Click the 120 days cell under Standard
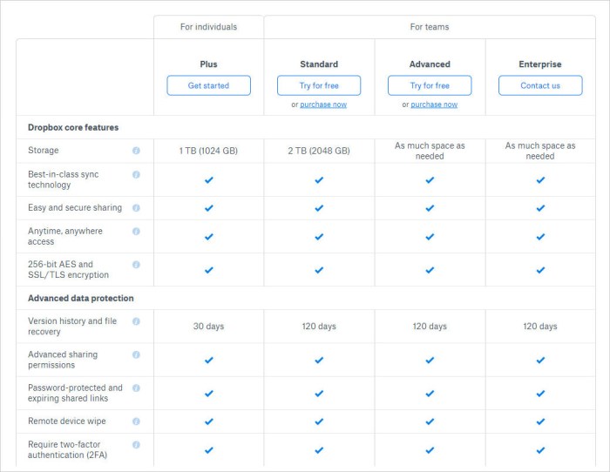 [x=319, y=327]
